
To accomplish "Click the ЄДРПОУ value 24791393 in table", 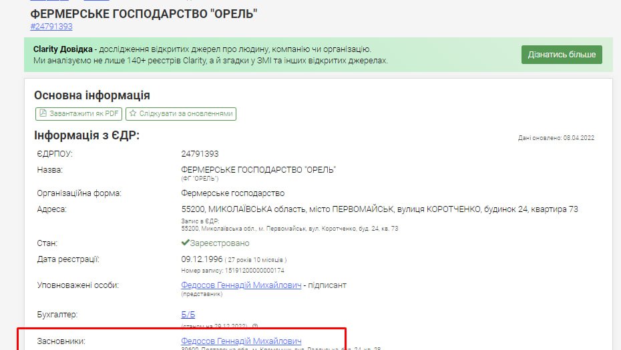I will point(200,154).
